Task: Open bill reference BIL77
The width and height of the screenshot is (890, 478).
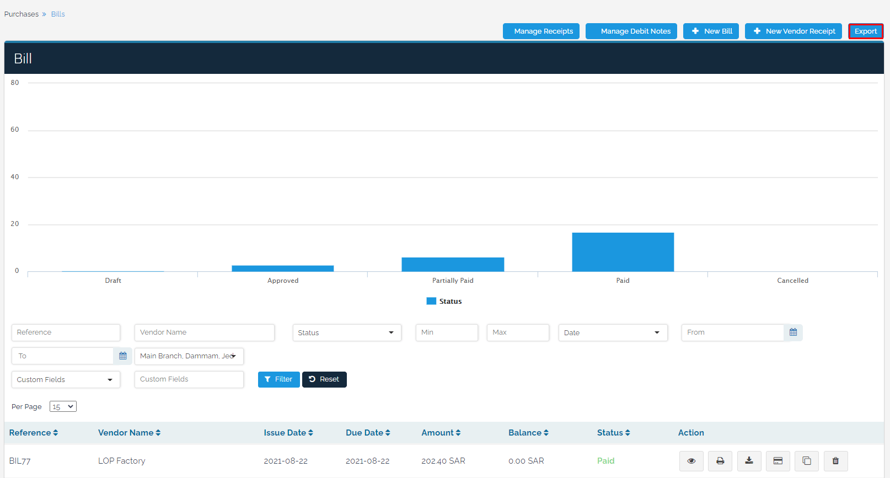Action: tap(20, 461)
